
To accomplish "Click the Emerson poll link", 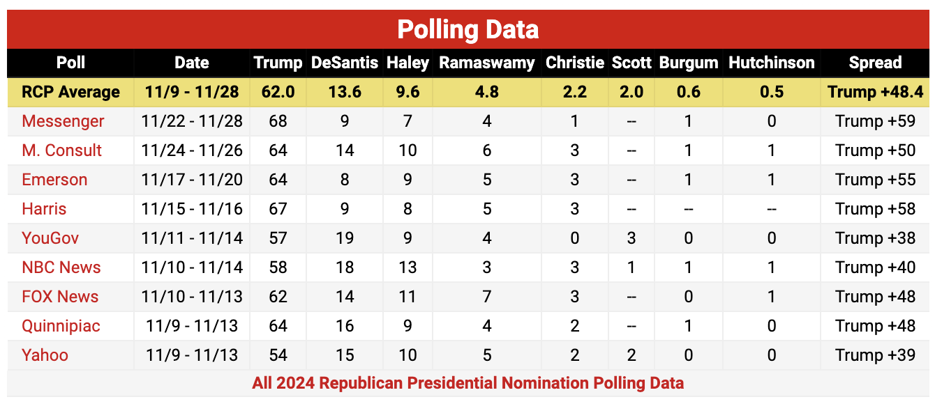I will coord(54,180).
